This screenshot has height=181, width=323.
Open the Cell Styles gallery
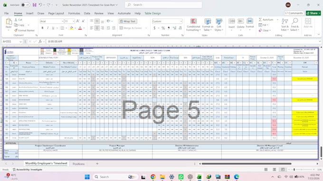[x=219, y=25]
